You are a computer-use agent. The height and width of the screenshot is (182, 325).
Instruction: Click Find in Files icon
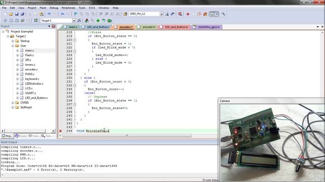click(x=125, y=14)
